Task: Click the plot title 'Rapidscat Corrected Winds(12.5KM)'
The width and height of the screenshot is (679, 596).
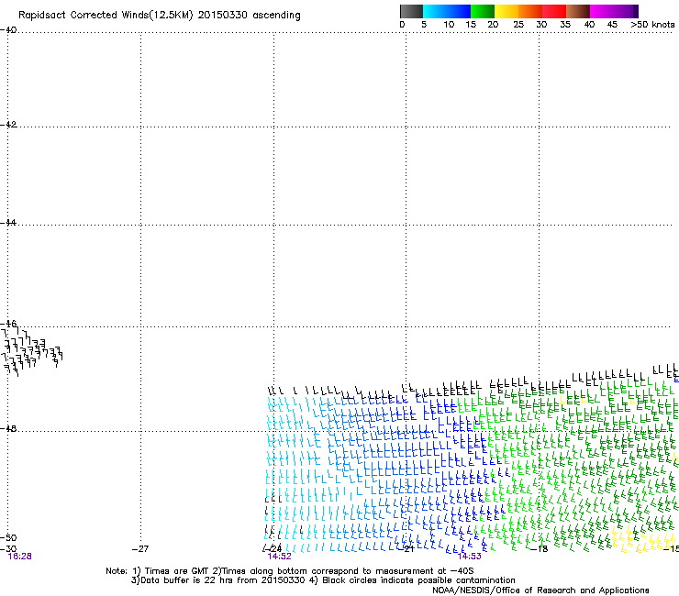Action: click(x=106, y=16)
